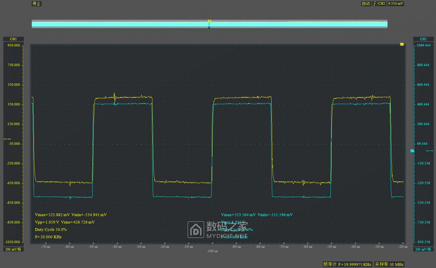Click the 自动 trigger mode button

pyautogui.click(x=366, y=4)
